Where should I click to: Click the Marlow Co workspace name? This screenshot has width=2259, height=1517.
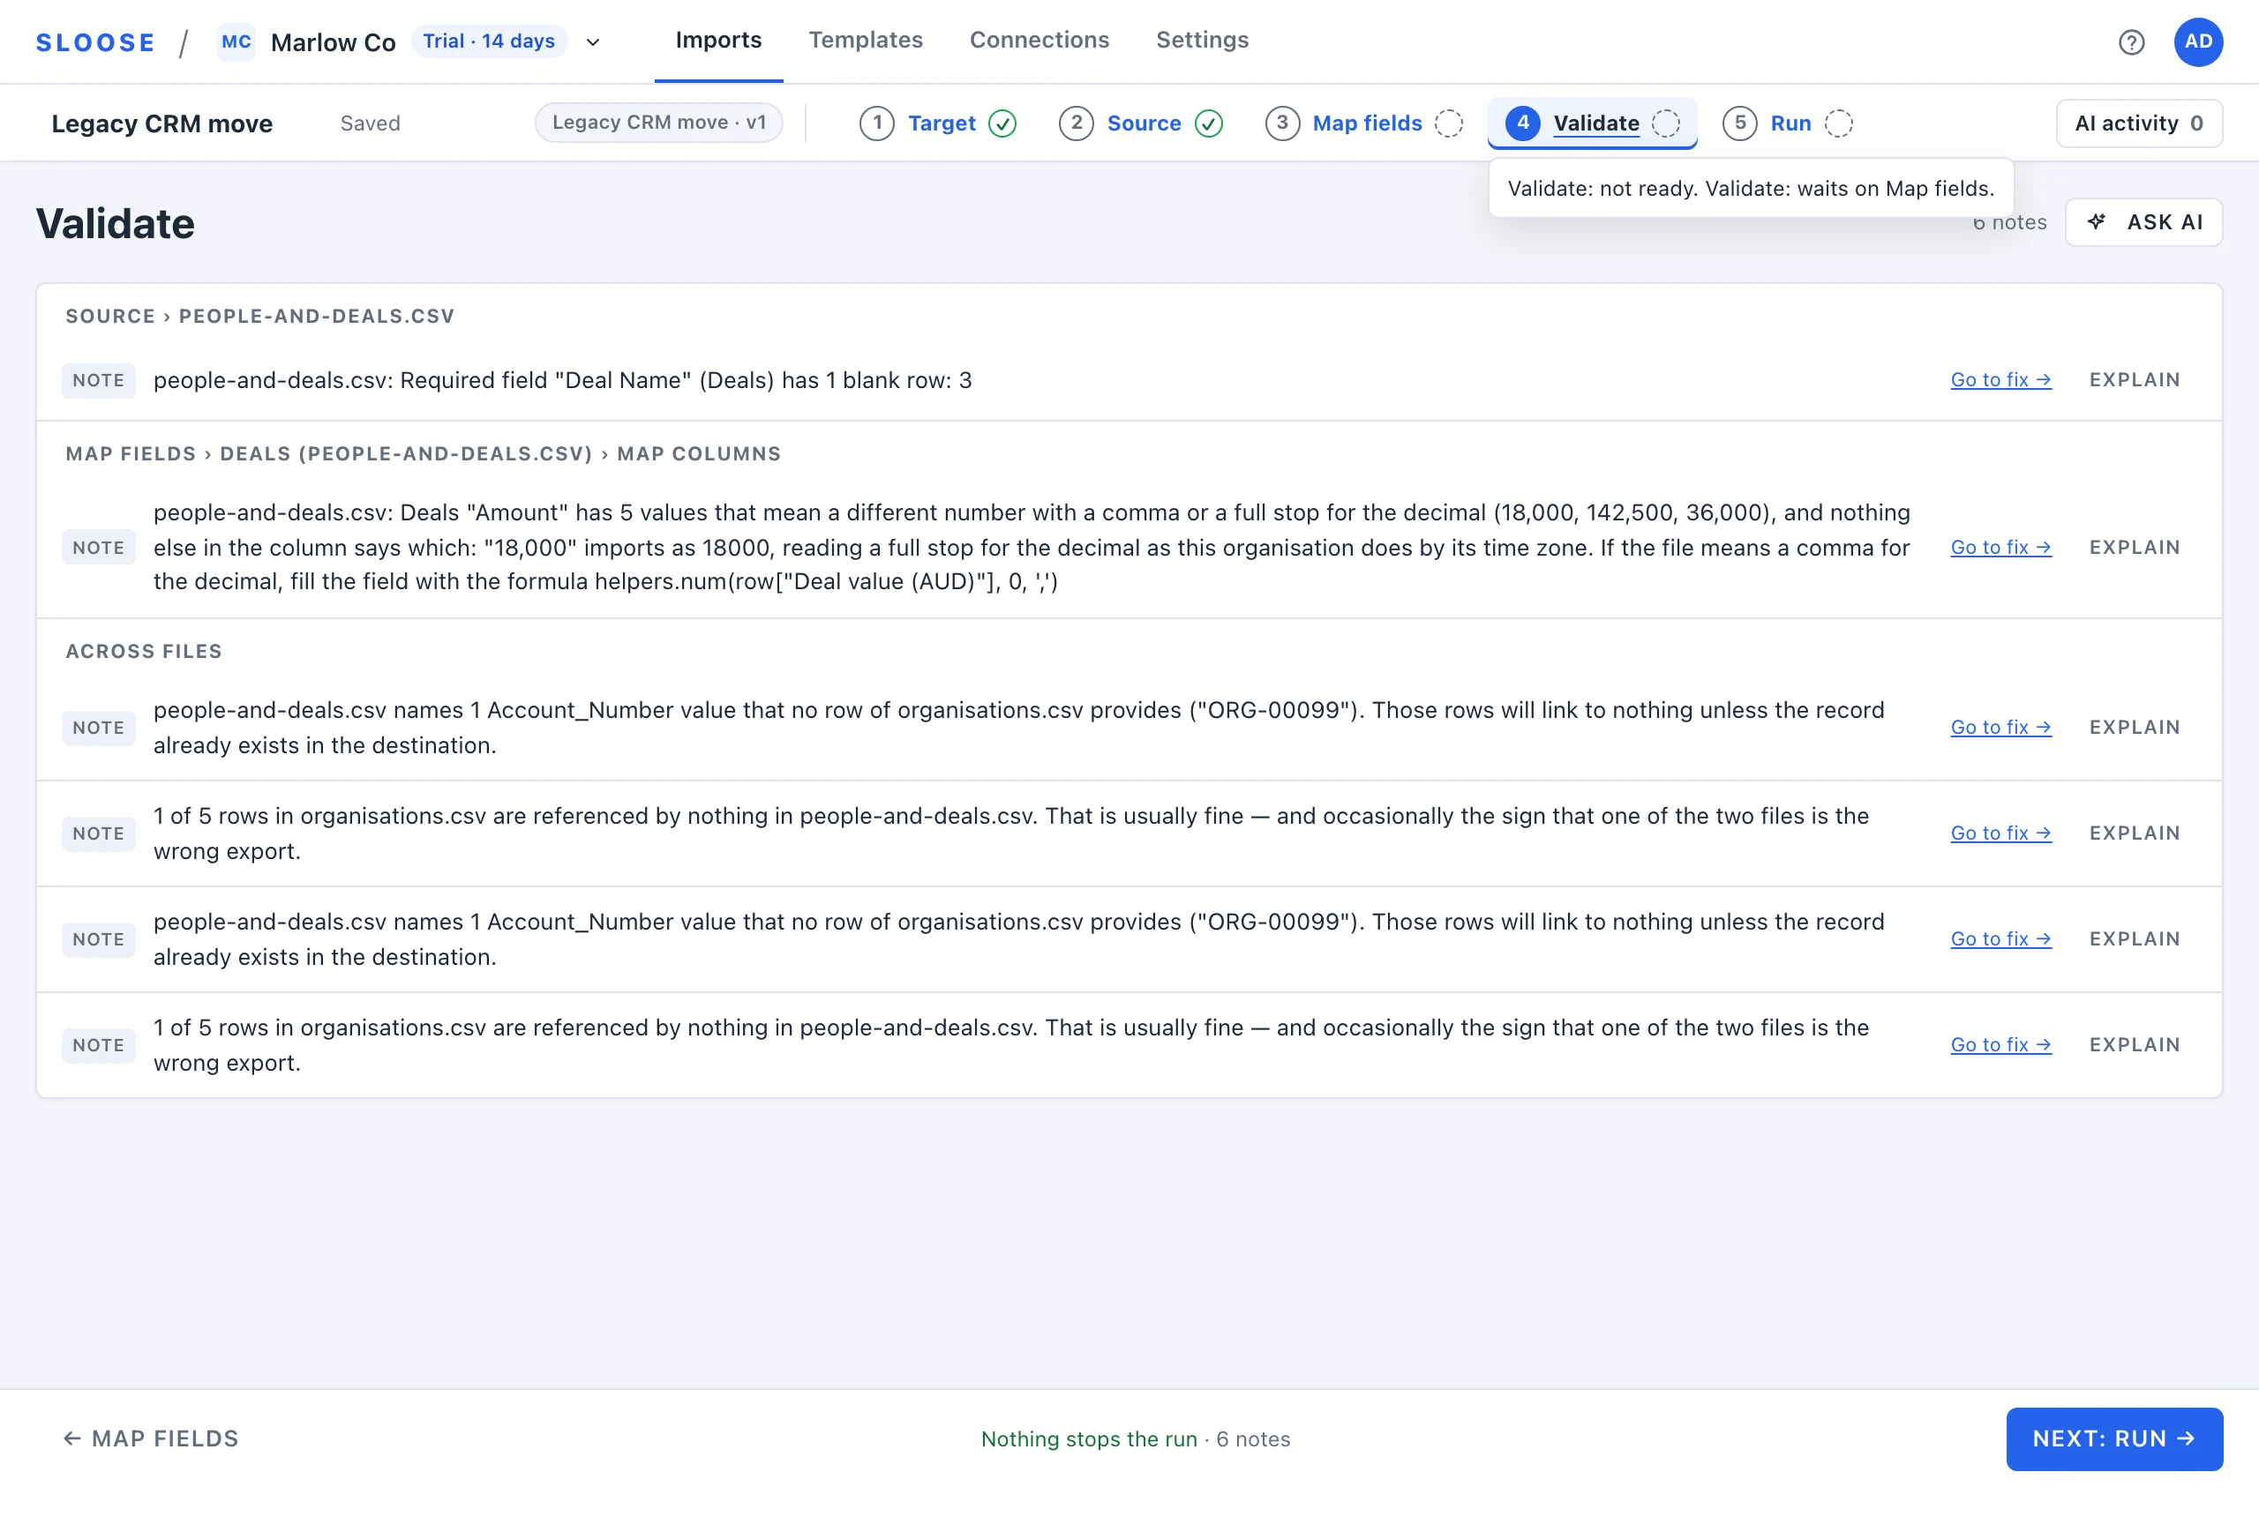tap(333, 42)
